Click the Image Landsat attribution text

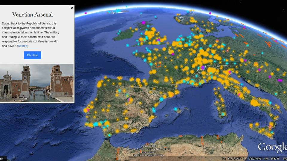click(x=149, y=146)
